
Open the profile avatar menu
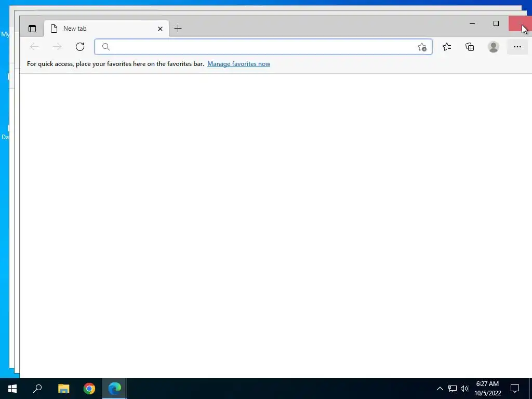[494, 47]
